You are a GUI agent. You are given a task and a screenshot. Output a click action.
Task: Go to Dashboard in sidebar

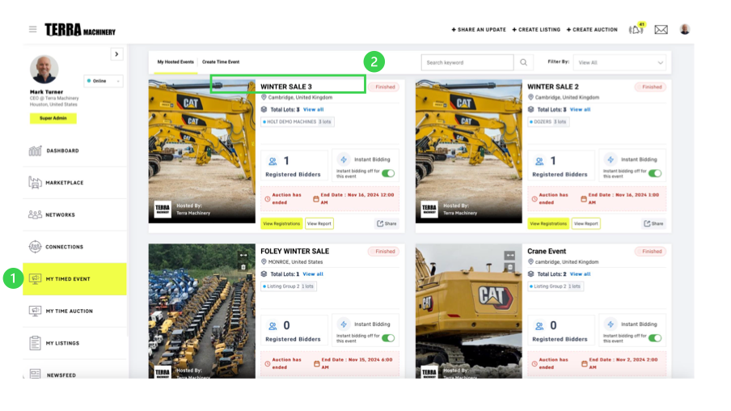click(74, 150)
